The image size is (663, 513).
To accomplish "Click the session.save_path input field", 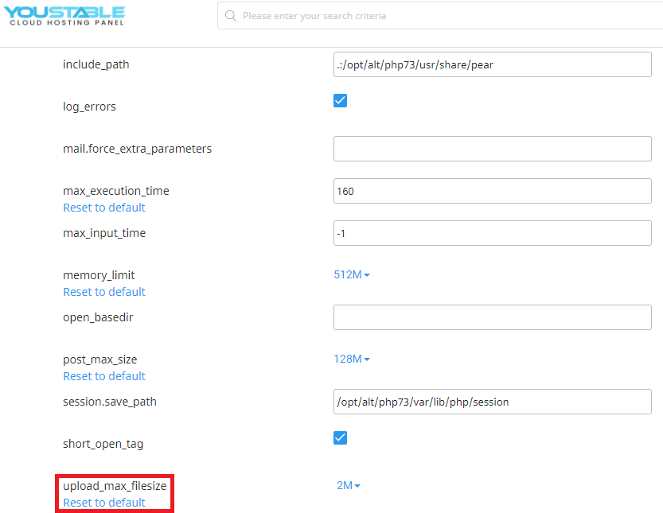I will tap(492, 402).
